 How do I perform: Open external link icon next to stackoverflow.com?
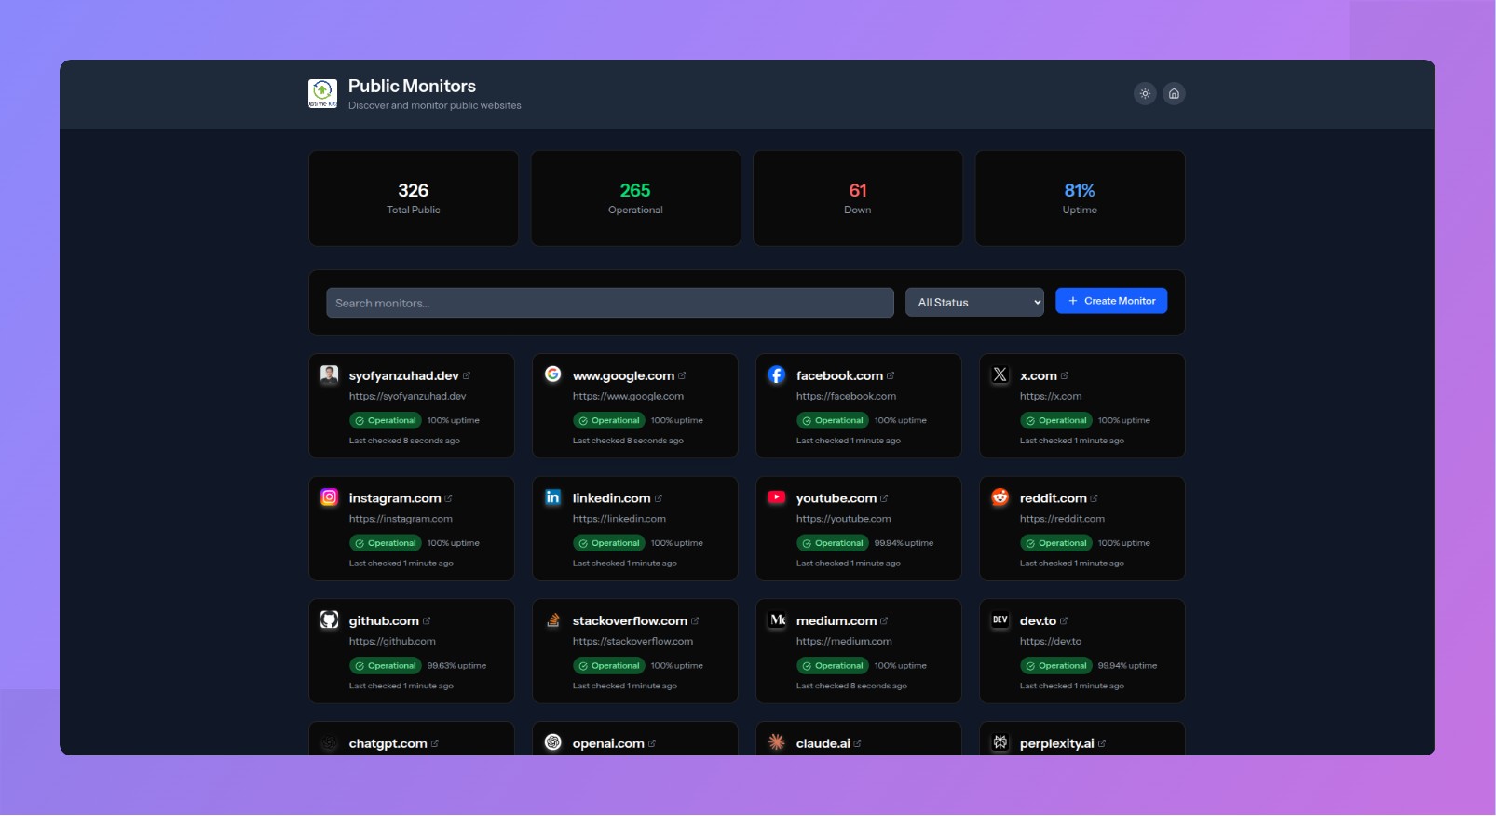point(695,621)
